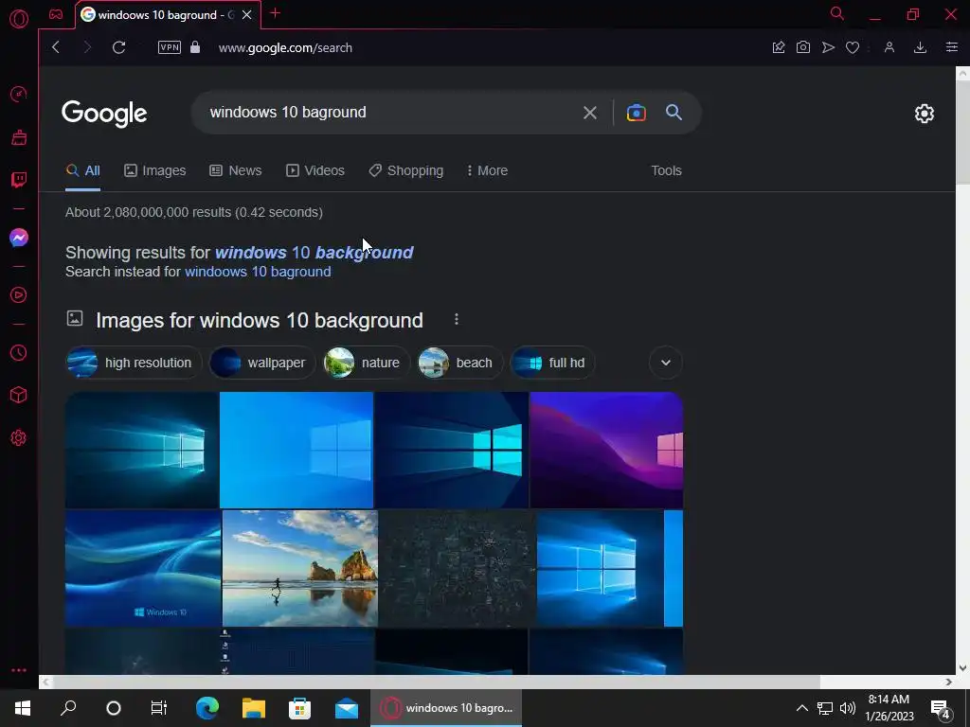Open Images for windows 10 background heading

tap(260, 320)
